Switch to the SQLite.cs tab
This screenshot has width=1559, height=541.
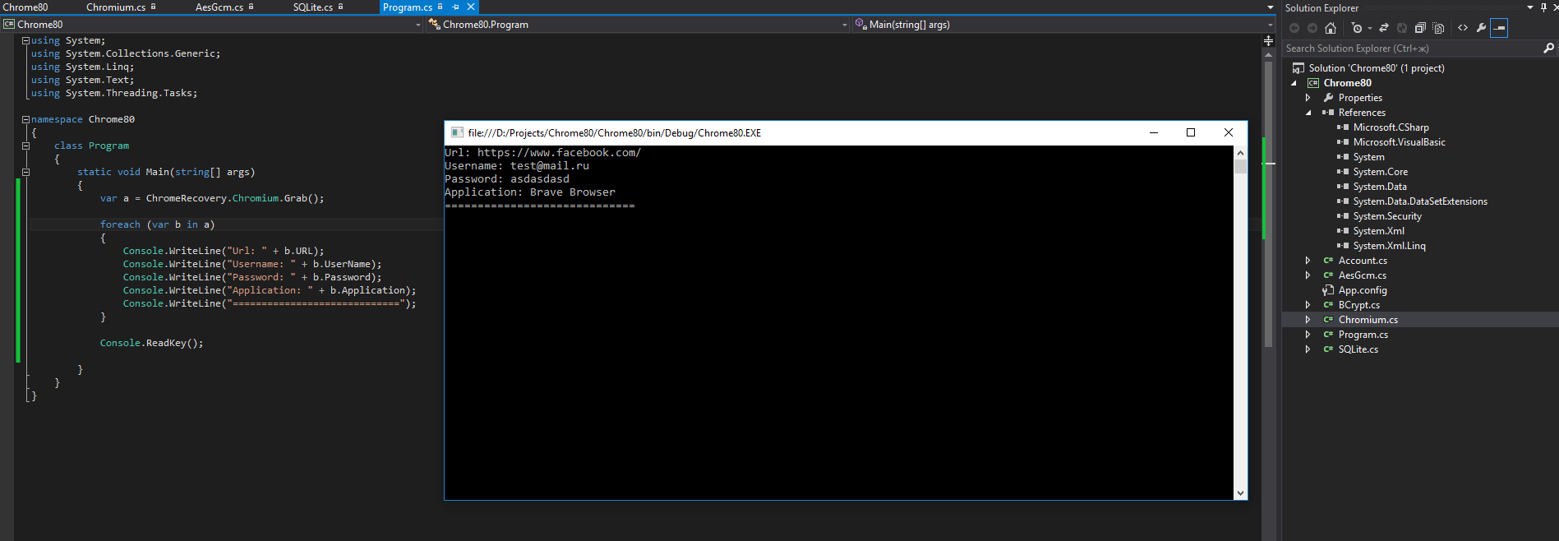tap(313, 7)
